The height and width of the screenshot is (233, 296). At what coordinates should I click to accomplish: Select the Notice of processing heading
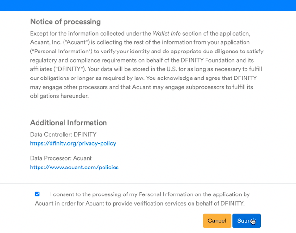(65, 22)
